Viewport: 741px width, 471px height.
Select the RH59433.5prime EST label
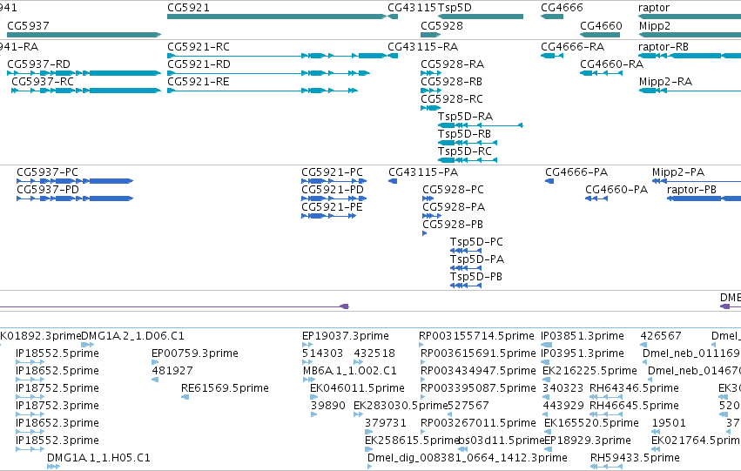[x=635, y=458]
